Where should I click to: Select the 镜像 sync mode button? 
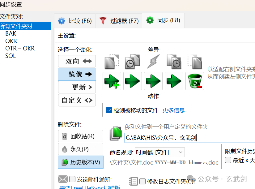[77, 74]
